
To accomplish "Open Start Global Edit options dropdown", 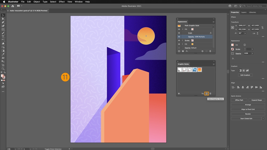I will click(263, 119).
